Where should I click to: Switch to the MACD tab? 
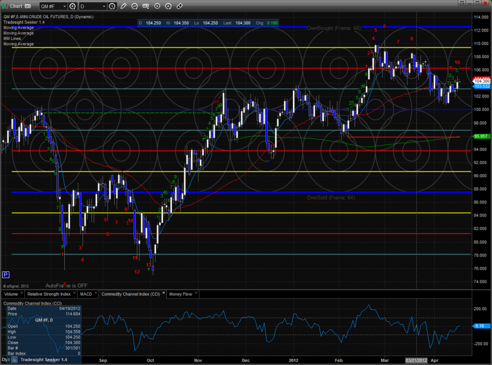coord(86,294)
